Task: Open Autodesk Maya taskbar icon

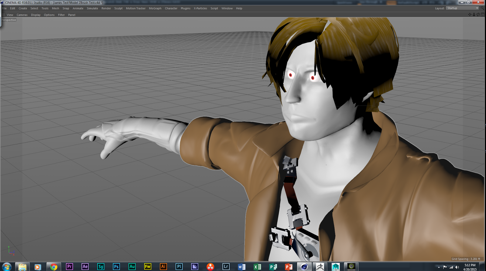Action: point(336,267)
